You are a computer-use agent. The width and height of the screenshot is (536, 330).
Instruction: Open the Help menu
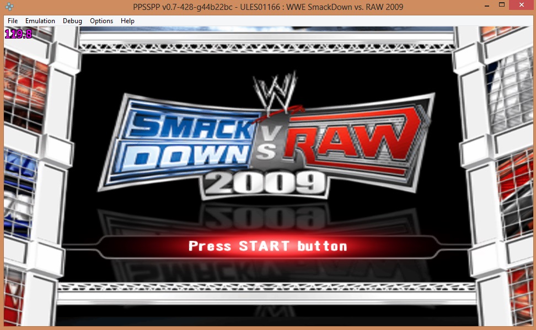(x=127, y=21)
